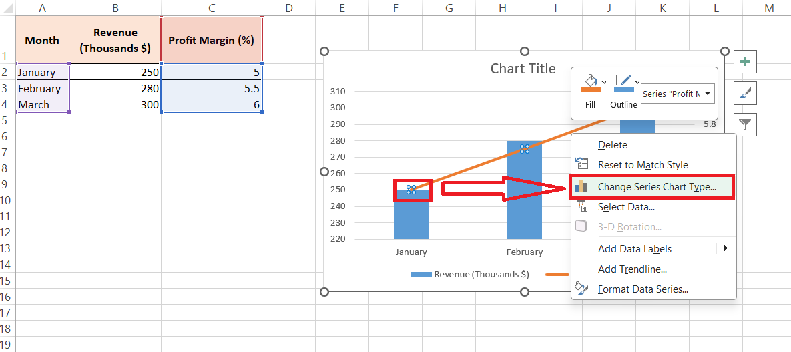Select the February revenue bar
791x352 pixels.
tap(524, 190)
